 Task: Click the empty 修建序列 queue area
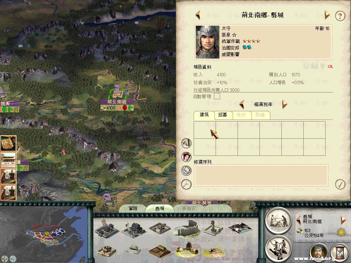(x=261, y=176)
